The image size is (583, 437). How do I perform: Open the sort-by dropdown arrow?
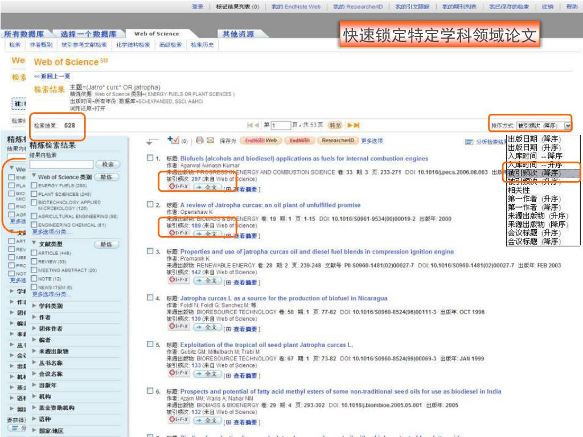coord(568,126)
